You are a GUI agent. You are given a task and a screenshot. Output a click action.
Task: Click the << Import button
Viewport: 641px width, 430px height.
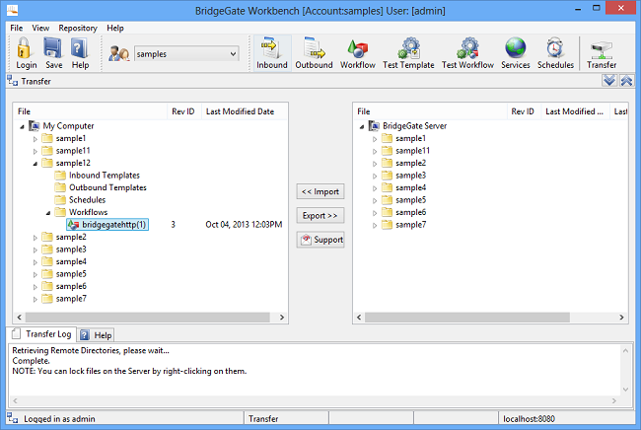320,191
